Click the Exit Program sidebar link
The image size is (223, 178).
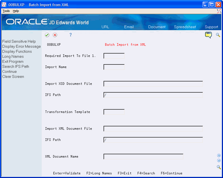[13, 61]
